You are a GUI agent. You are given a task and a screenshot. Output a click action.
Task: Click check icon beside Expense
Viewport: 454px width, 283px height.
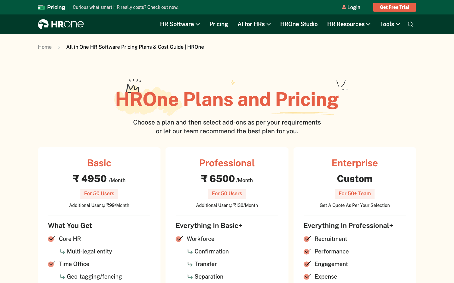click(x=307, y=277)
